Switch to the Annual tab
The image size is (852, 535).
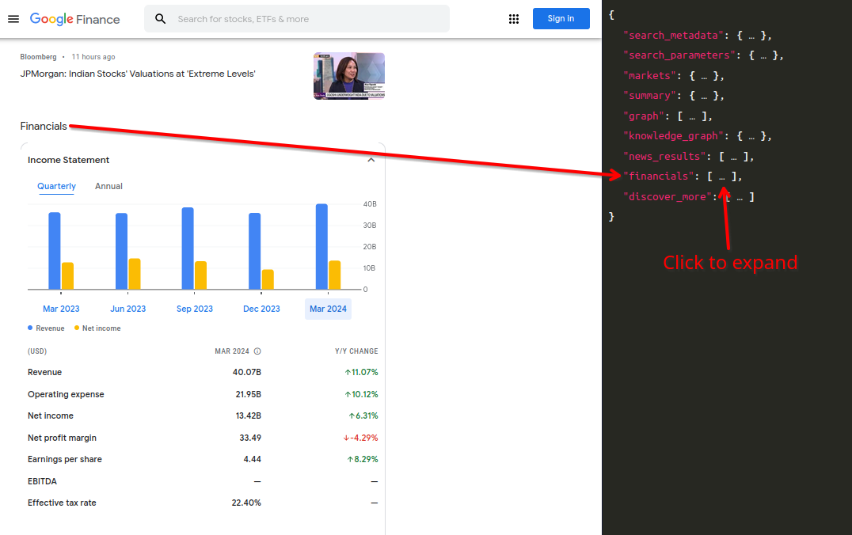point(108,186)
